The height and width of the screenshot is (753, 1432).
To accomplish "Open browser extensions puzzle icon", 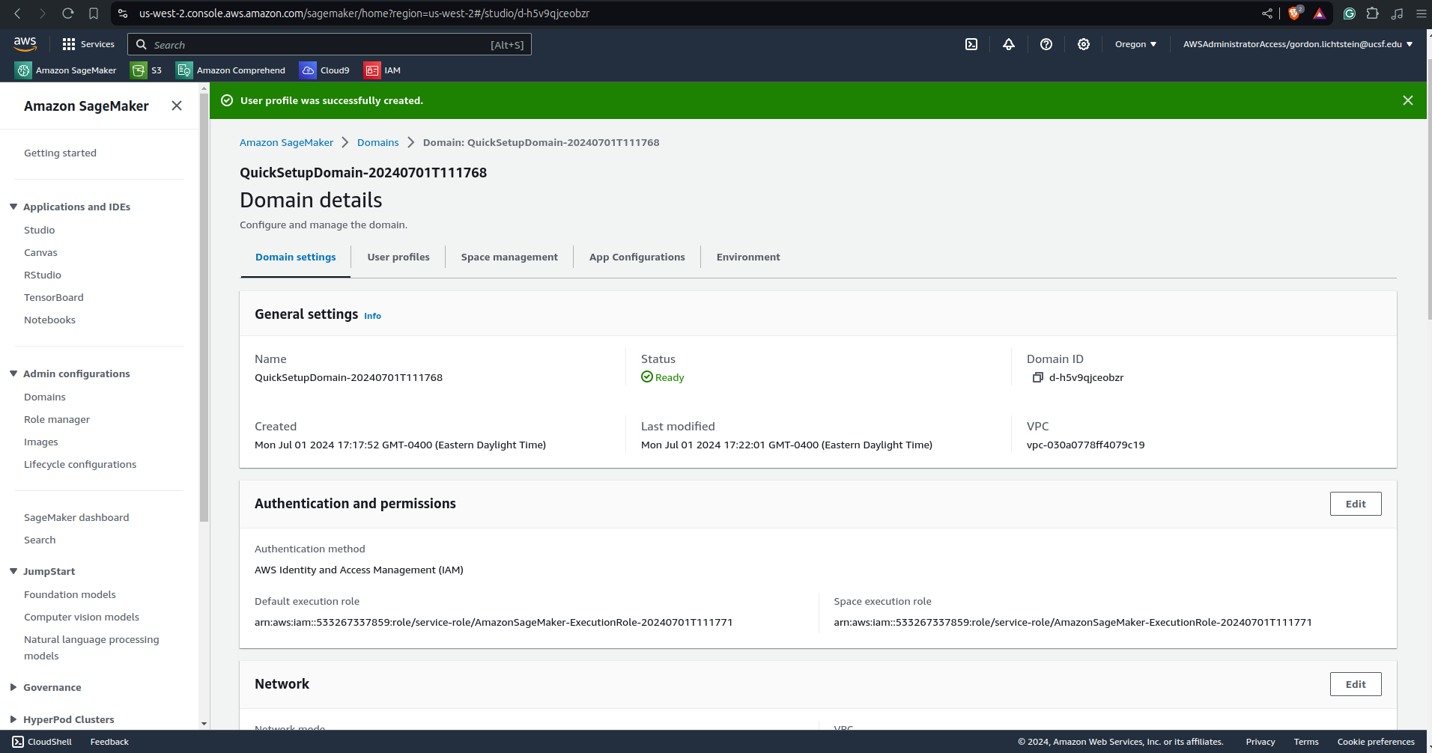I will click(x=1373, y=13).
